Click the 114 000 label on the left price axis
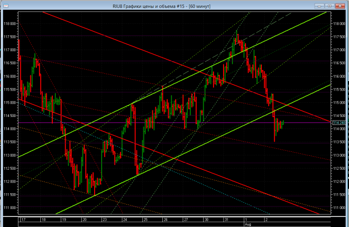The height and width of the screenshot is (227, 349). [10, 129]
